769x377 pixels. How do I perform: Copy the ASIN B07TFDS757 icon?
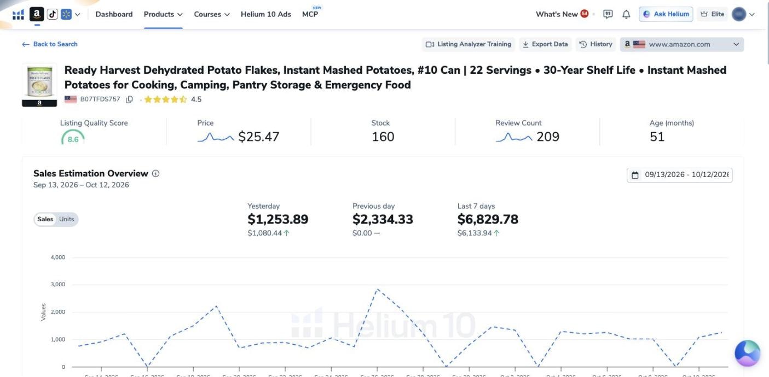(x=130, y=99)
